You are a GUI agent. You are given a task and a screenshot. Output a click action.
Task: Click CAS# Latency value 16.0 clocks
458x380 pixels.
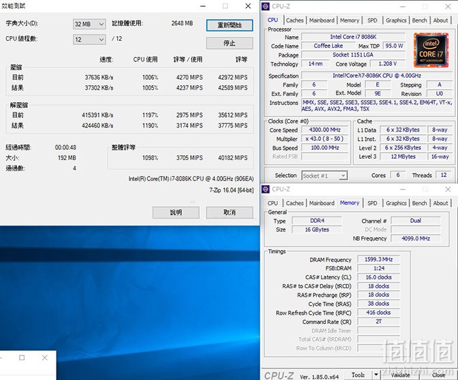378,277
